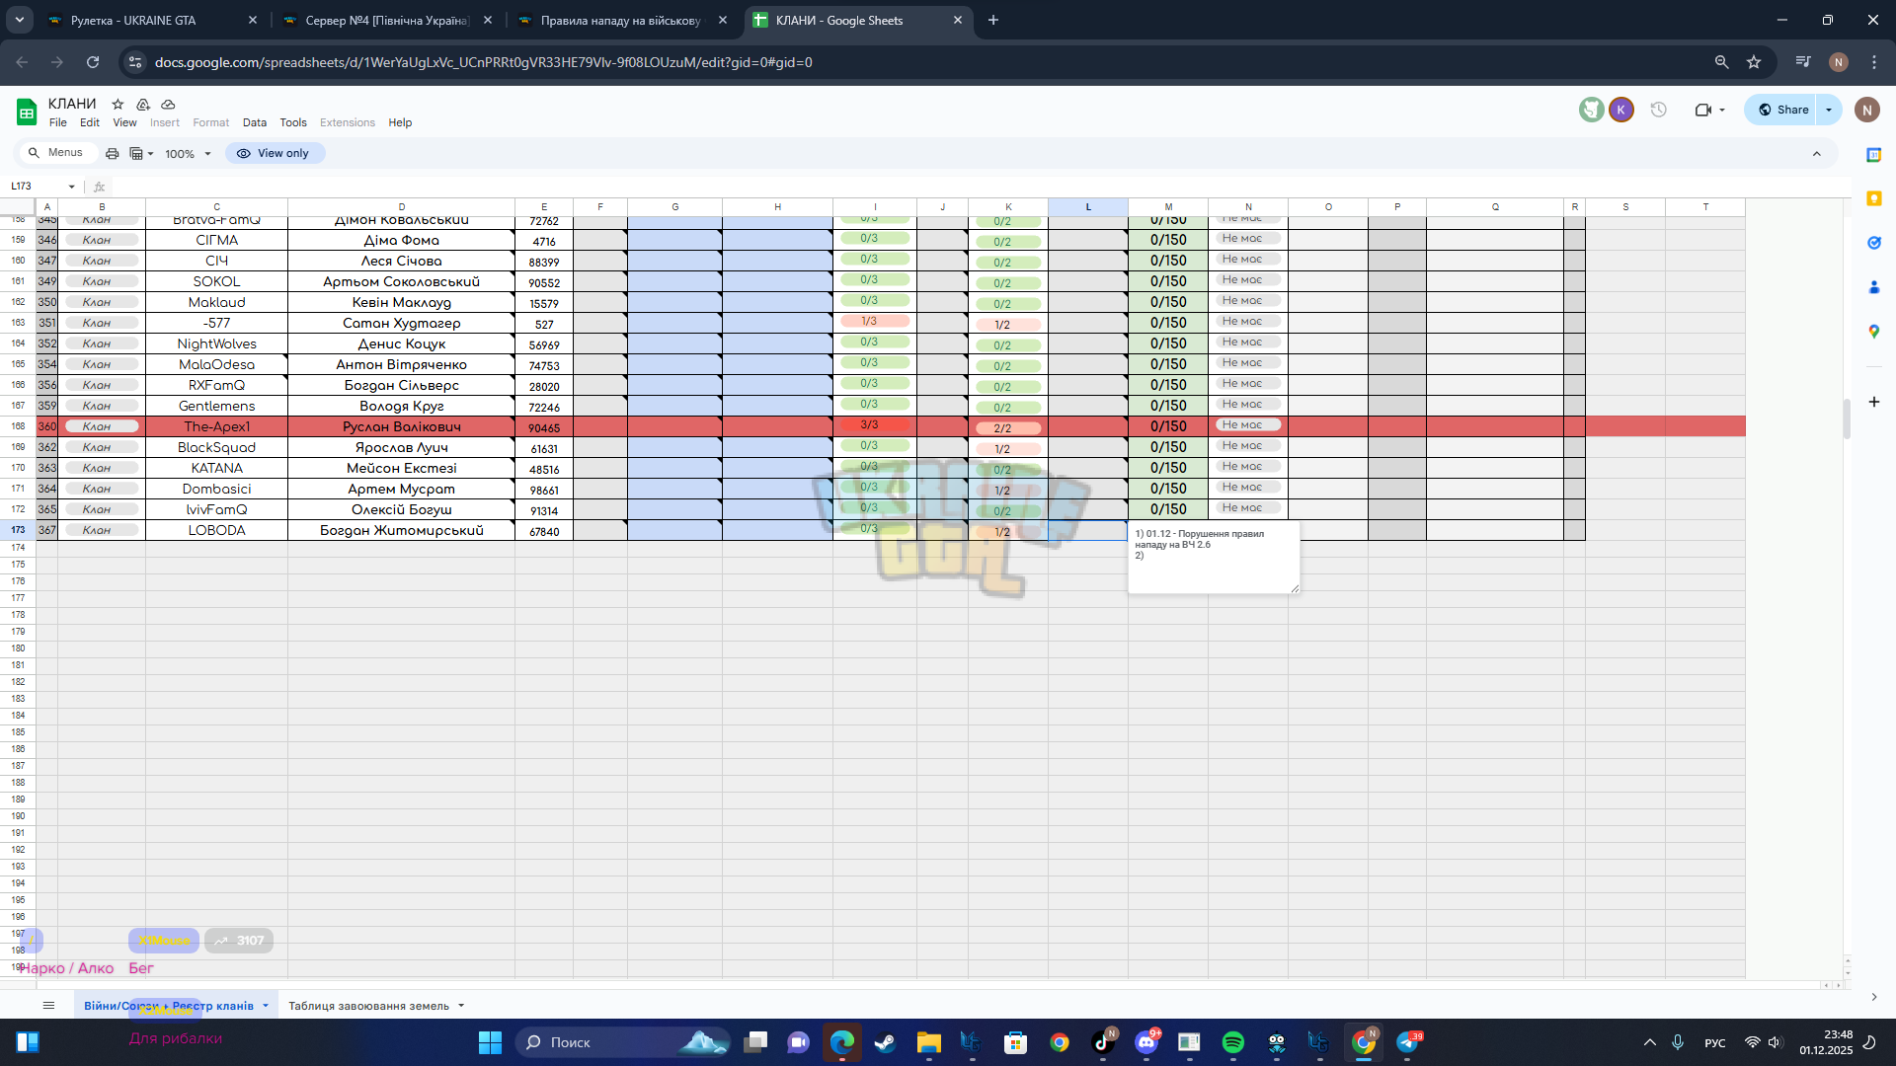Open the Клан dropdown in LOBODA row
Viewport: 1896px width, 1066px height.
[x=102, y=530]
